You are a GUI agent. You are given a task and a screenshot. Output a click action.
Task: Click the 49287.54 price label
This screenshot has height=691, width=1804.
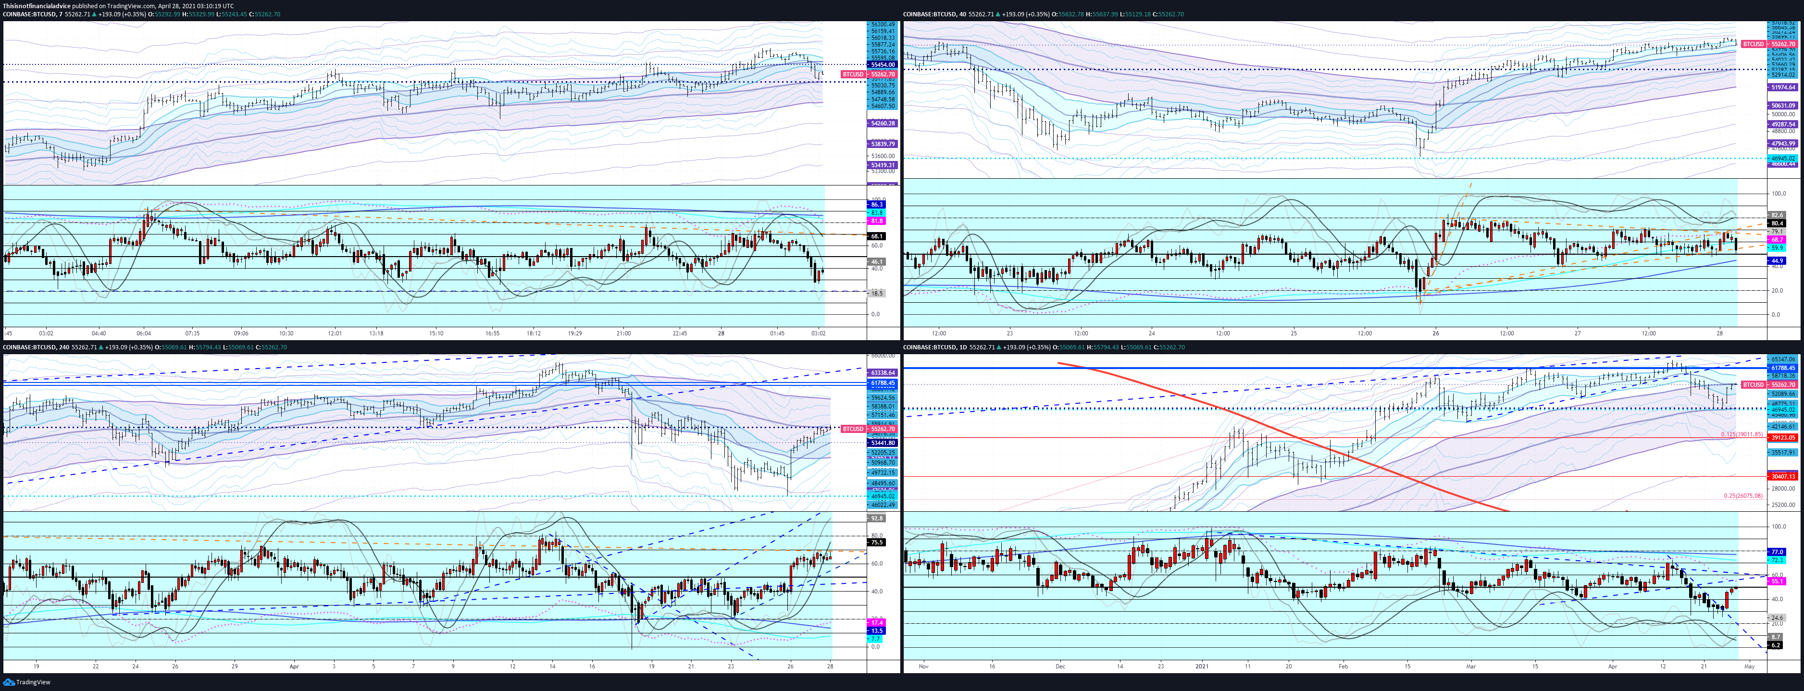[1783, 124]
